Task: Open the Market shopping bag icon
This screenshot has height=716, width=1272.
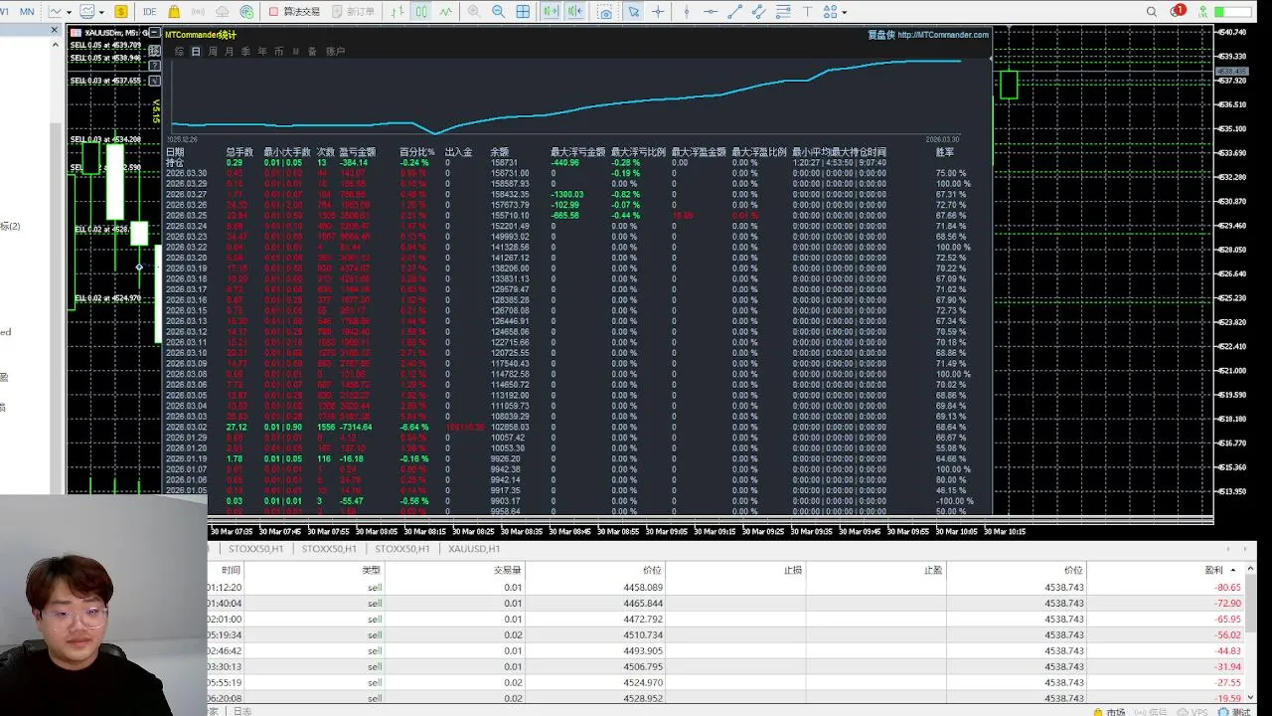Action: pos(174,12)
